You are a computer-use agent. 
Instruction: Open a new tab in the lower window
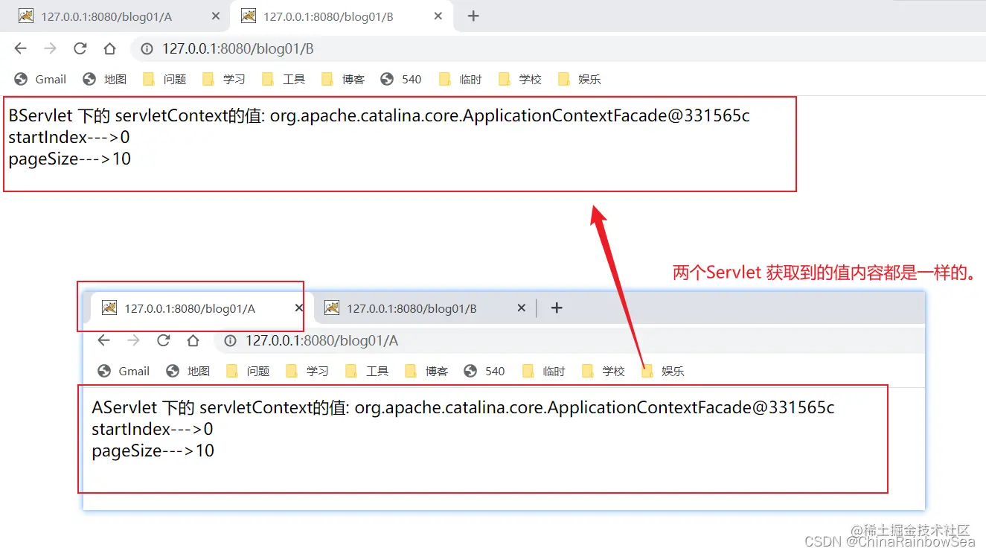[x=556, y=308]
